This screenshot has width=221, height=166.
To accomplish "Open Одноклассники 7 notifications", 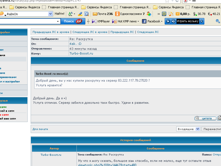I will pyautogui.click(x=130, y=14).
